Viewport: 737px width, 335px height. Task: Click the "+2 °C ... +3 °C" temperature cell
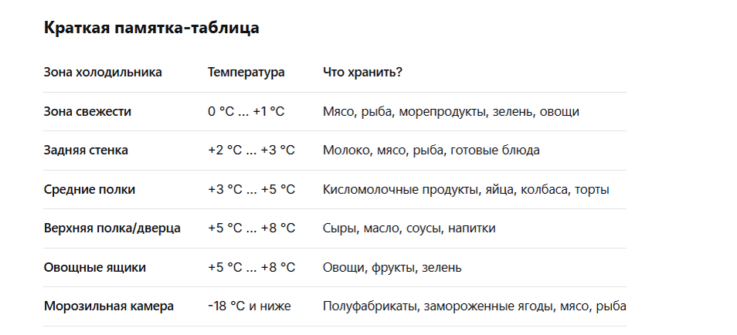[251, 151]
